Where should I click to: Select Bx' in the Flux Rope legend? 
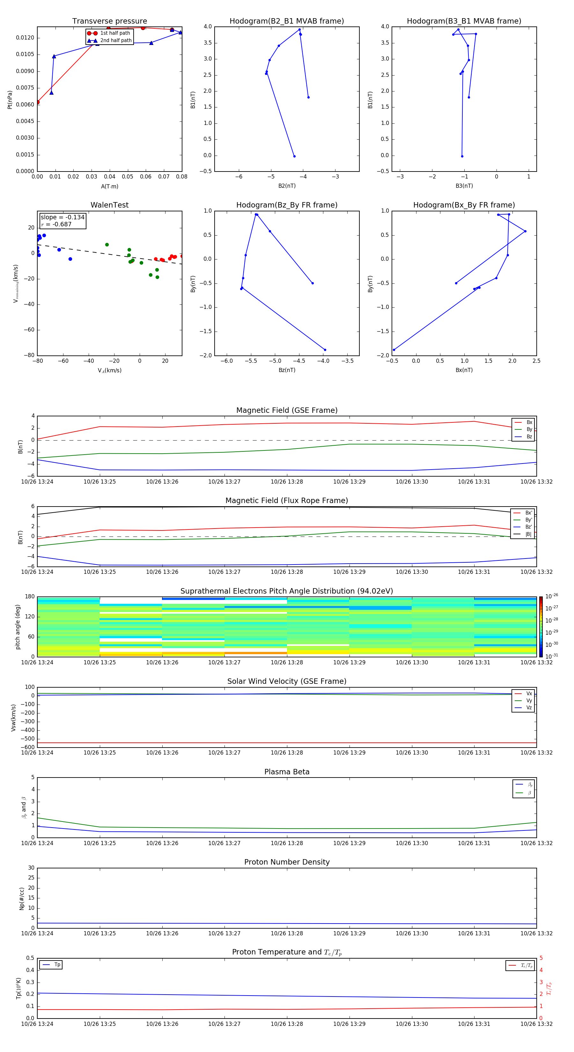click(523, 513)
